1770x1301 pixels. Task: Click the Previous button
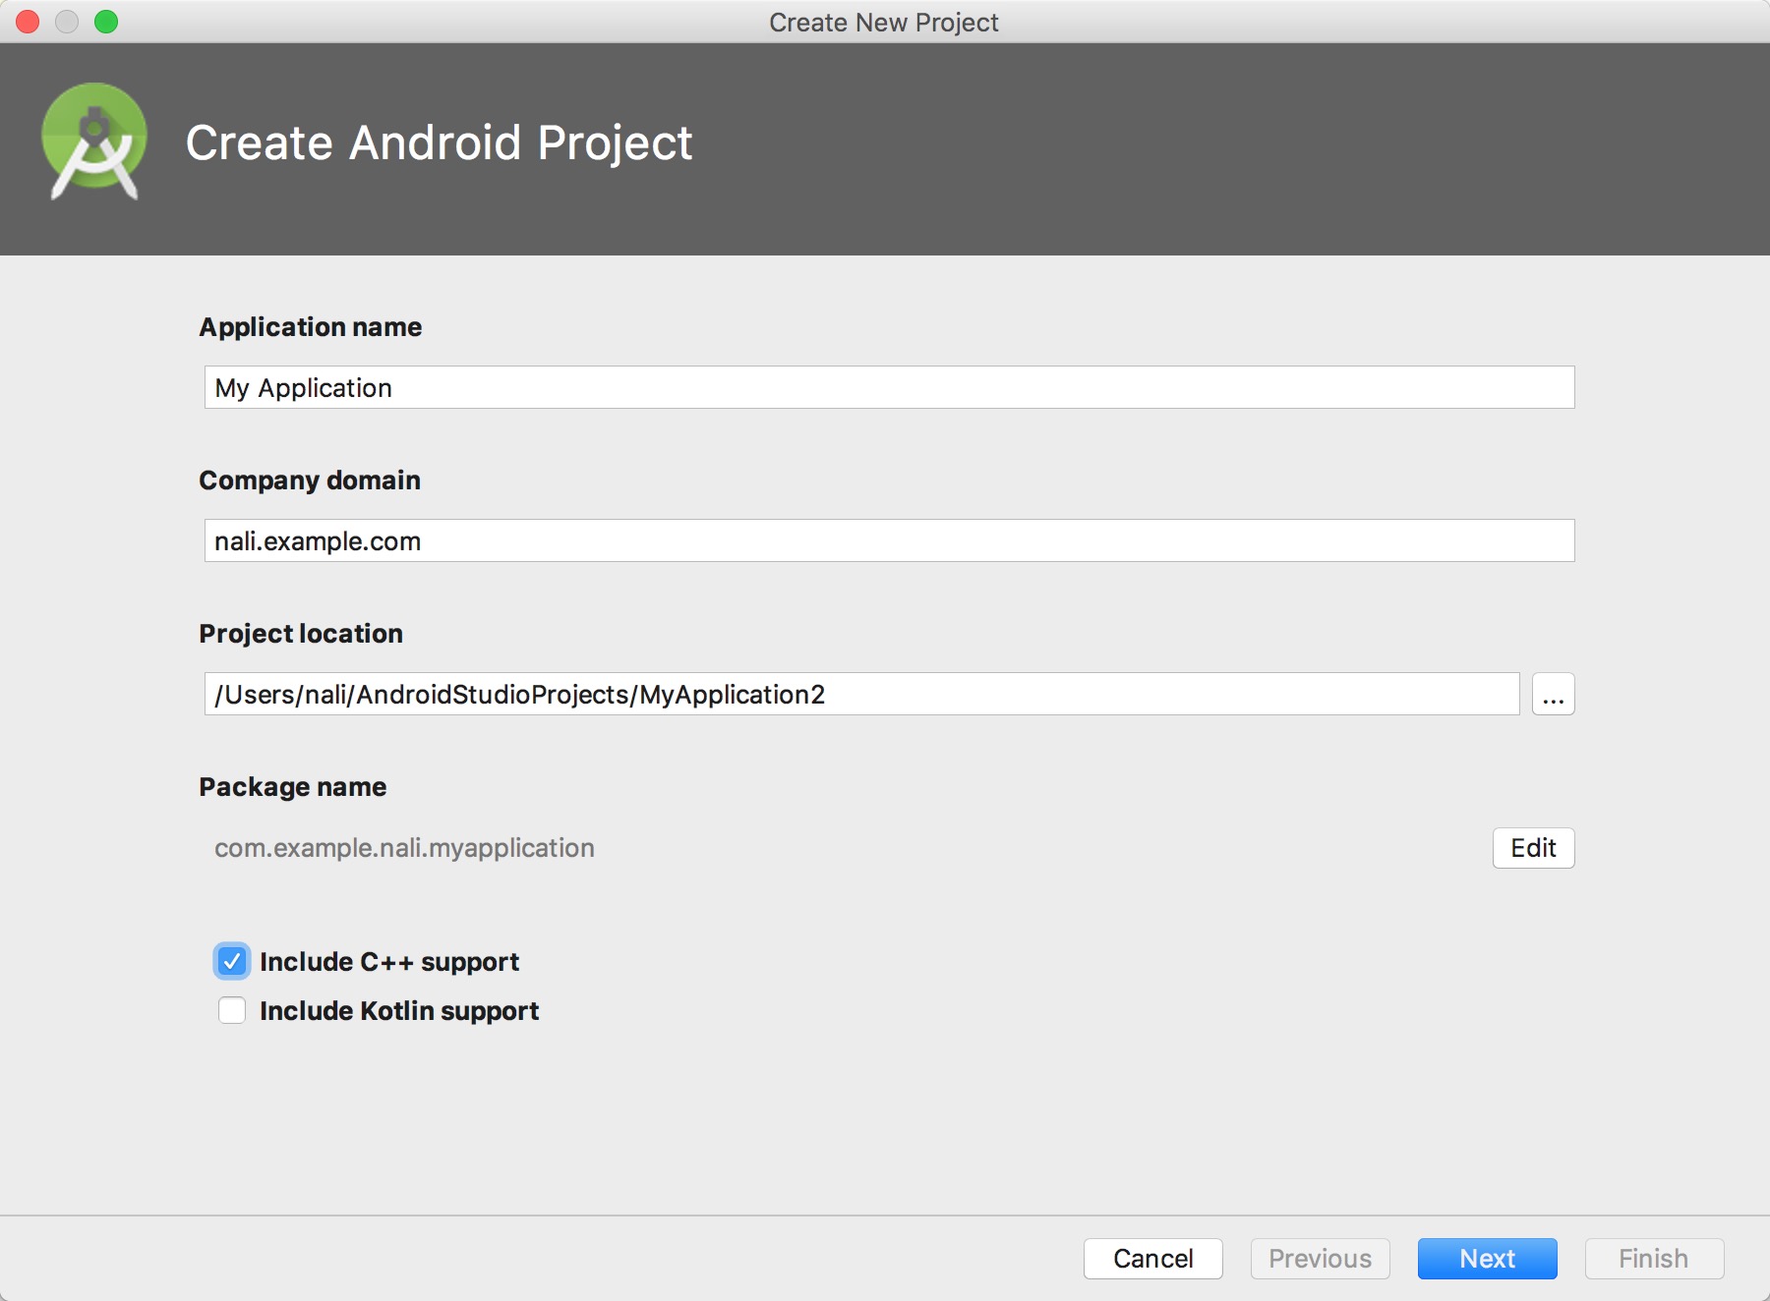(1320, 1259)
